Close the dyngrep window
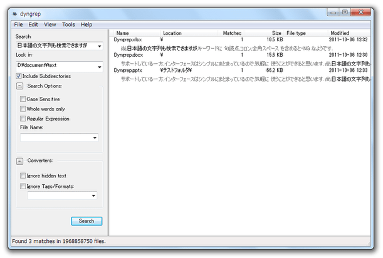The width and height of the screenshot is (383, 258). (x=361, y=12)
